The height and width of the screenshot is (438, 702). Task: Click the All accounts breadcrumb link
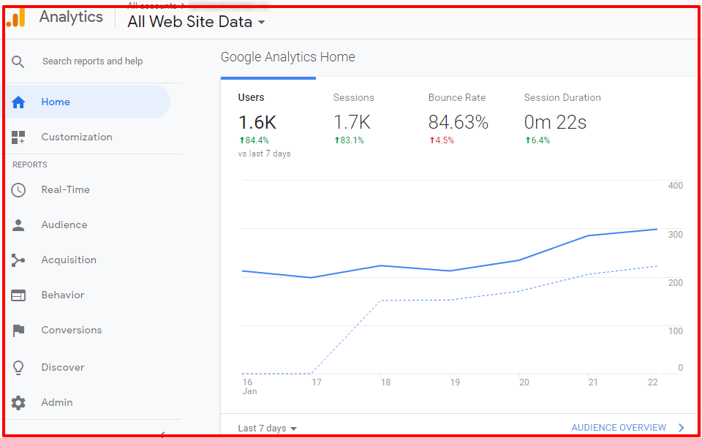[x=152, y=6]
